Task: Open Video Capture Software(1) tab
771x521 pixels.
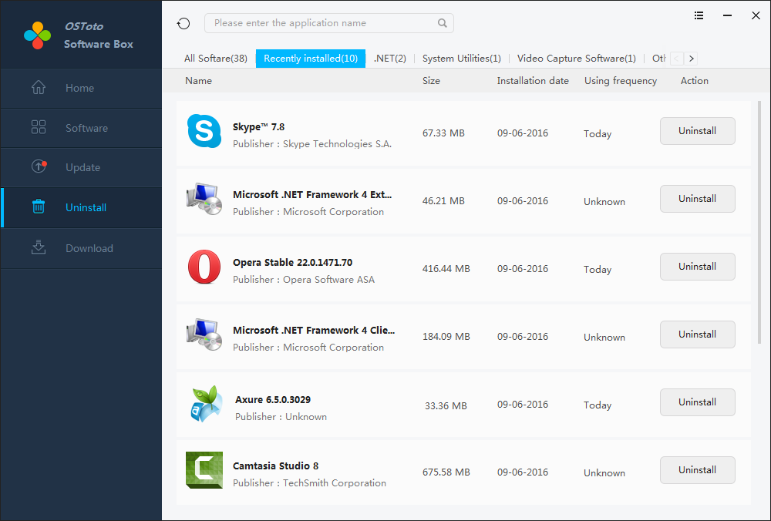Action: (576, 59)
